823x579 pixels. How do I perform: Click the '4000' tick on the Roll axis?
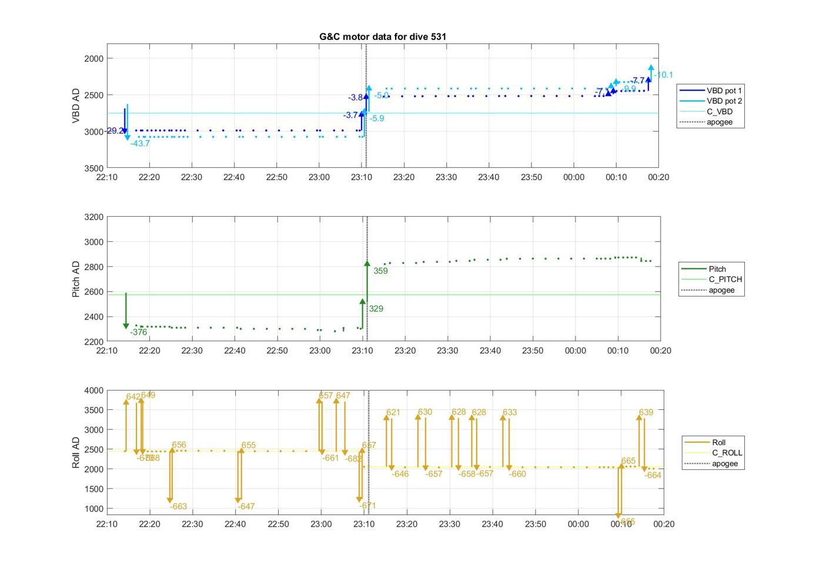pyautogui.click(x=93, y=390)
